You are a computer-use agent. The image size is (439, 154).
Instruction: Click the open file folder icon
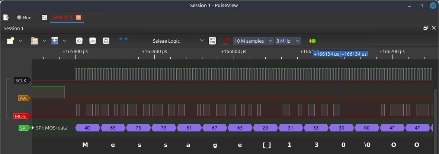(x=34, y=41)
